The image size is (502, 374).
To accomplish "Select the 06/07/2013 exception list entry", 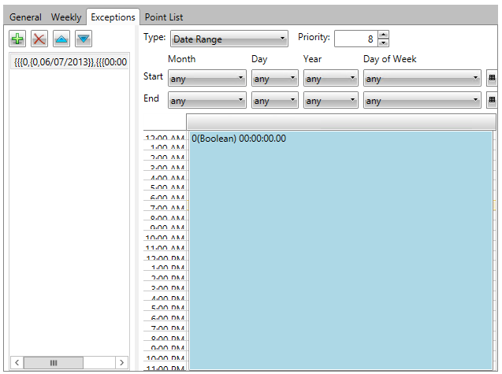I will tap(70, 61).
